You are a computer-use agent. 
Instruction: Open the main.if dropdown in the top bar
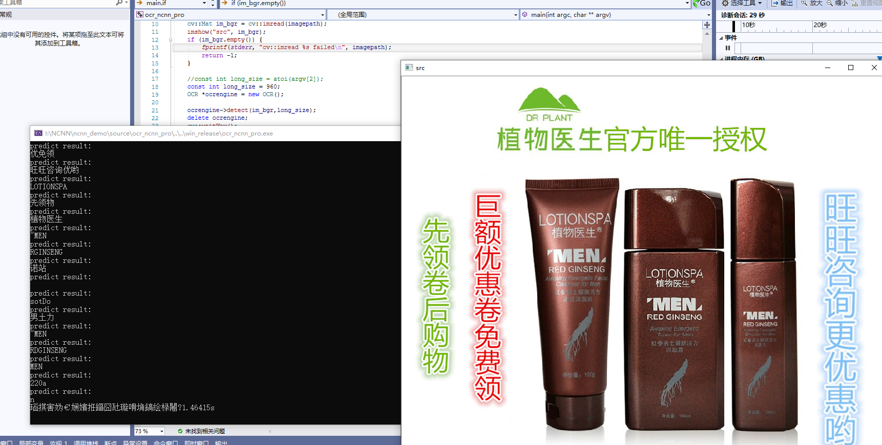point(204,3)
